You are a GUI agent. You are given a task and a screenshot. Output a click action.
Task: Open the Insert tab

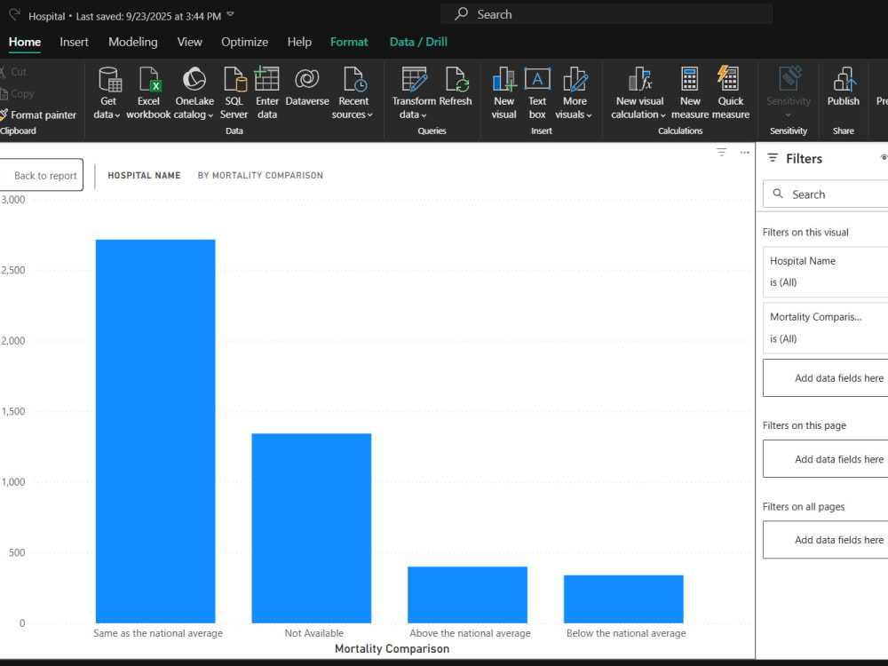click(x=75, y=42)
